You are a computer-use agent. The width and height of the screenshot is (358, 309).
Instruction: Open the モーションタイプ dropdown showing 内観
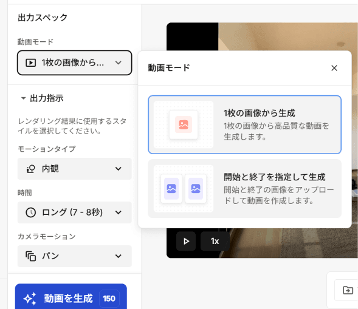[x=74, y=169]
